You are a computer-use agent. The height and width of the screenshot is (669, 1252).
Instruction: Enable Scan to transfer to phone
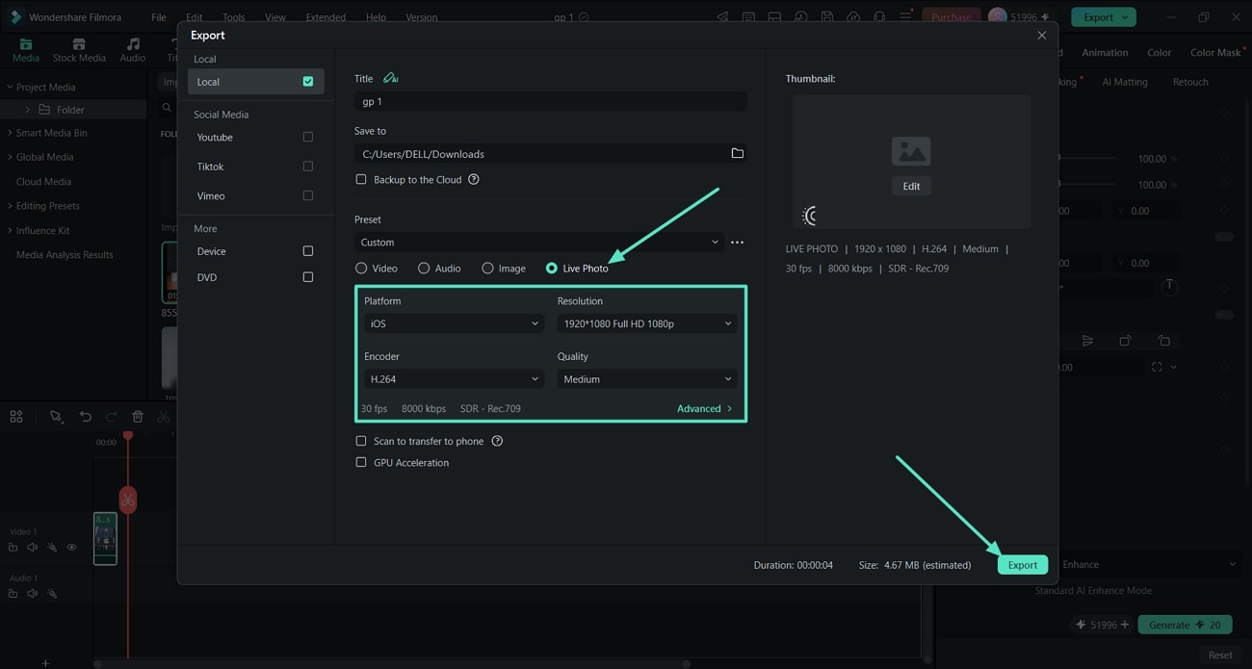coord(361,441)
